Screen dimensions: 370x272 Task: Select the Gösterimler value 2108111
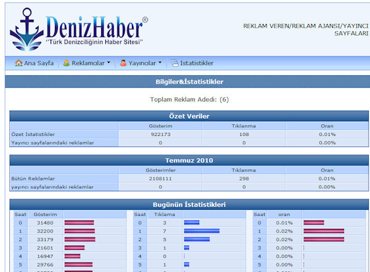pos(160,178)
